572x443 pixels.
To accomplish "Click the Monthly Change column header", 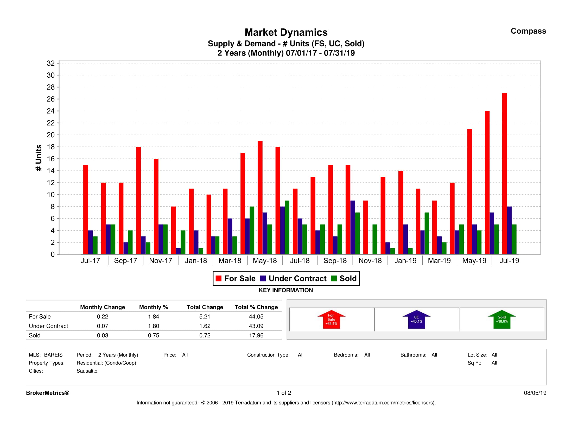I will (x=103, y=307).
